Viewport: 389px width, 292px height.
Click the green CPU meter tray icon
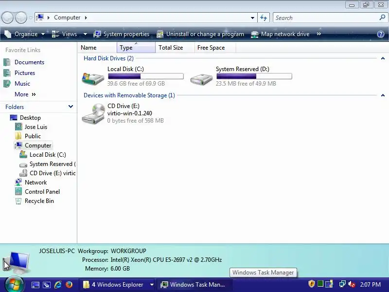[x=320, y=284]
